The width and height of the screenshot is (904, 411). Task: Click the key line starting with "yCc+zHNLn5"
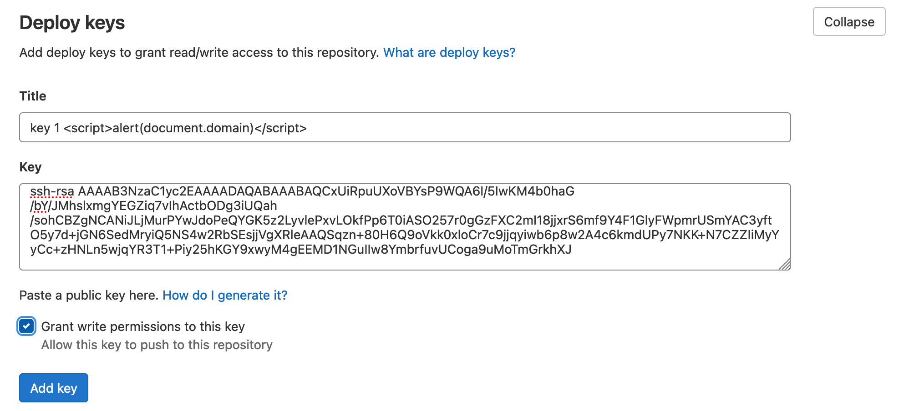300,250
